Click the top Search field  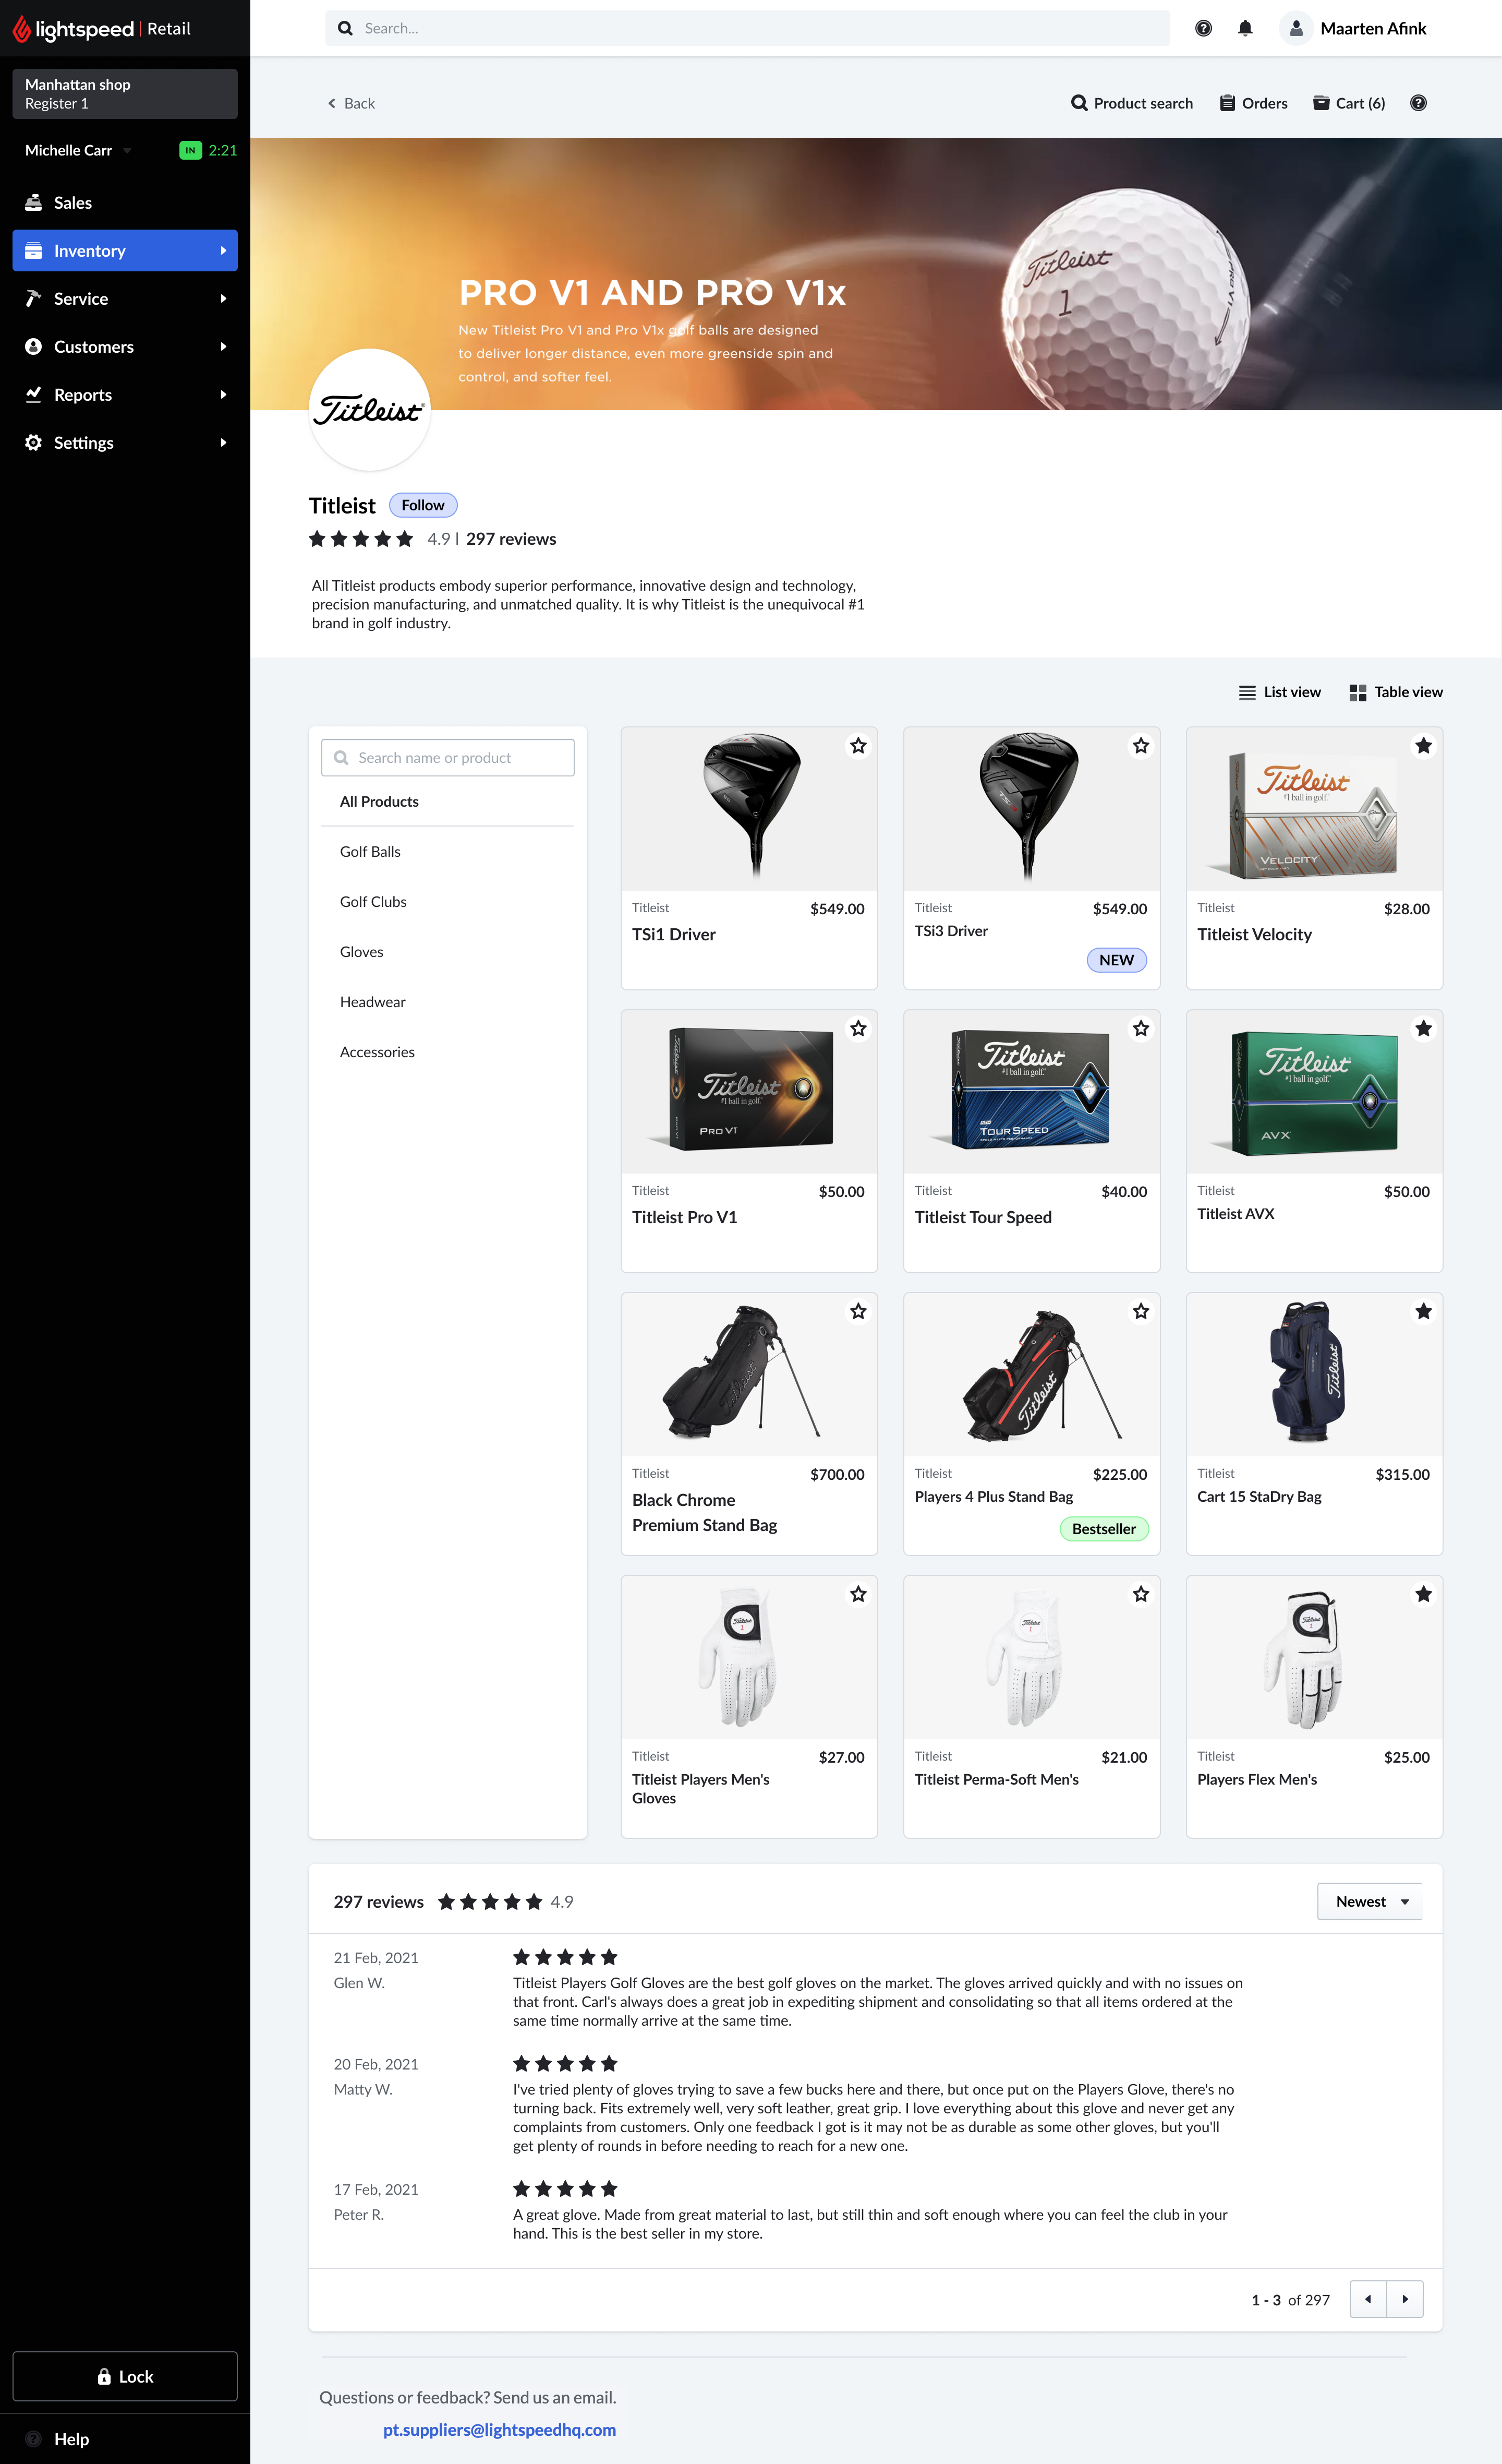pos(747,28)
